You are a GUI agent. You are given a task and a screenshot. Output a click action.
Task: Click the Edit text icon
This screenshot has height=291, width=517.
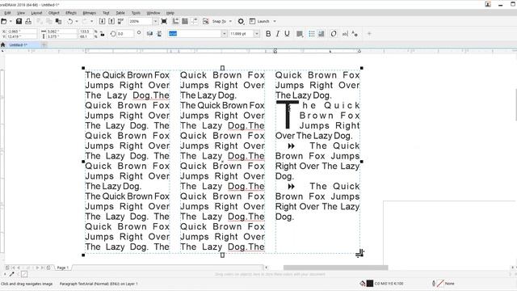pyautogui.click(x=345, y=34)
